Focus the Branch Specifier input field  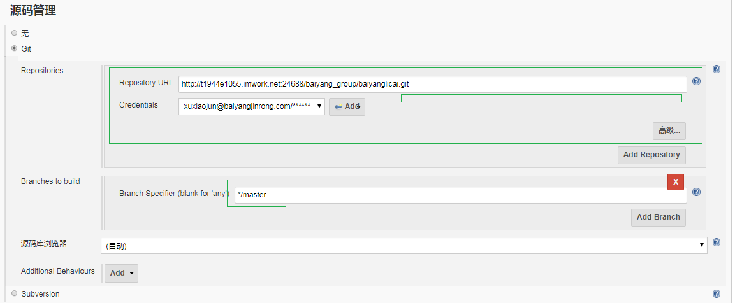click(x=461, y=195)
